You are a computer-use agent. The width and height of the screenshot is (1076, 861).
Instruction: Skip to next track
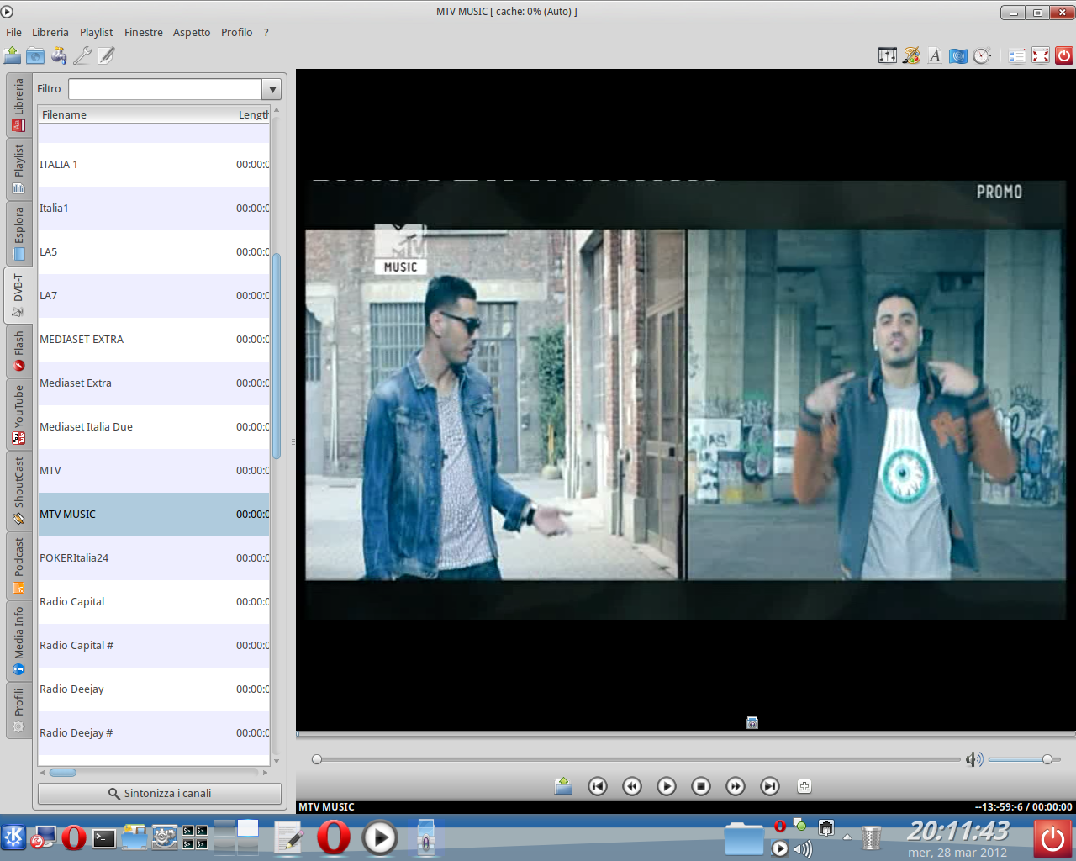pyautogui.click(x=770, y=786)
